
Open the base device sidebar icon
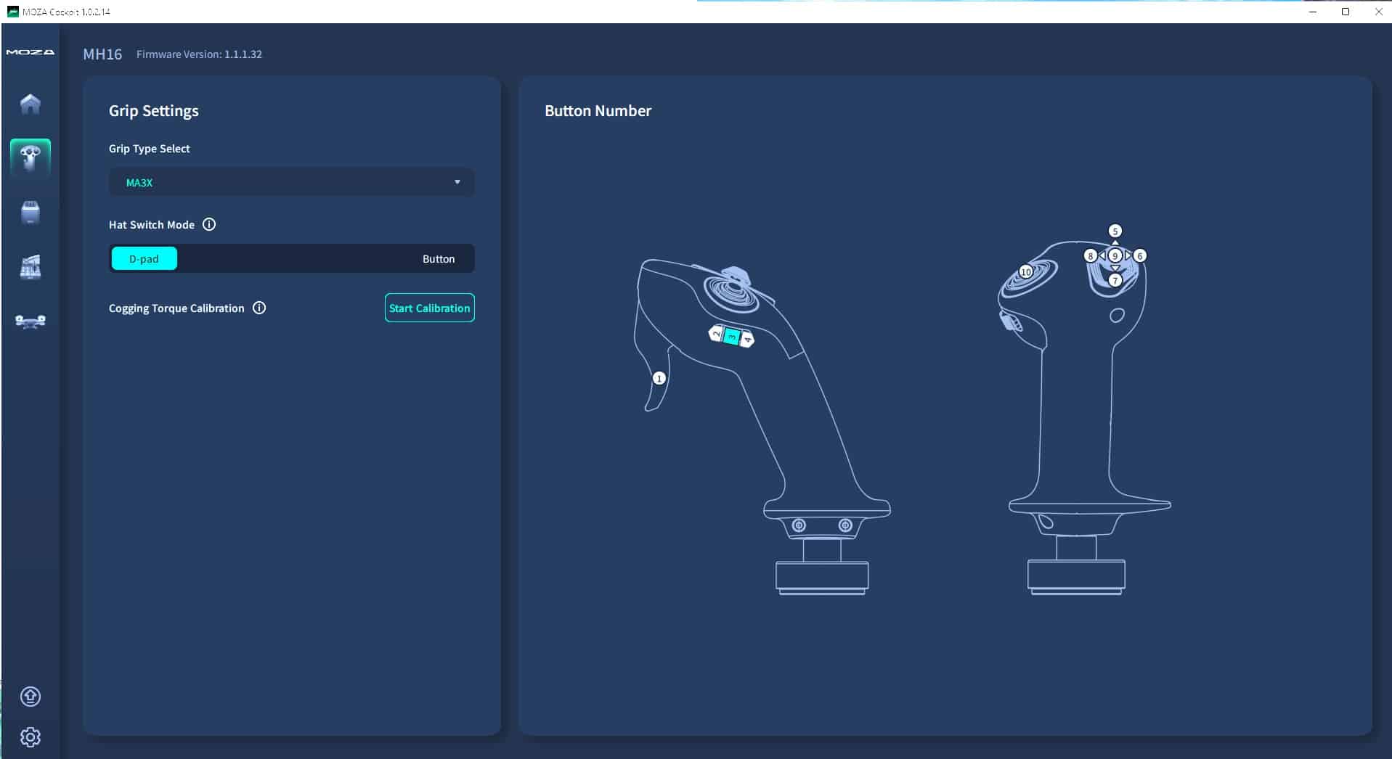click(30, 213)
